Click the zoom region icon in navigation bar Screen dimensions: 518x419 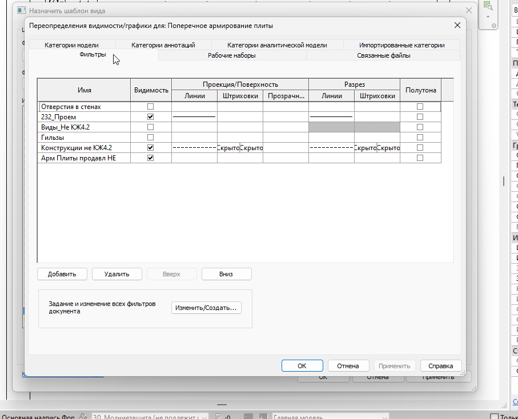click(x=488, y=6)
